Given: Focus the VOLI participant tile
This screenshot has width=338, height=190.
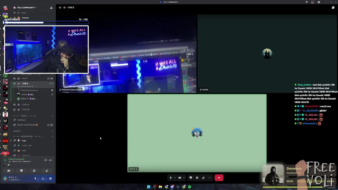Looking at the screenshot, I should (197, 133).
